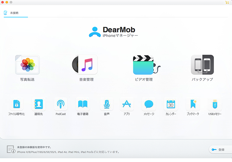
Task: Select the 未接続 device tab
Action: point(16,13)
